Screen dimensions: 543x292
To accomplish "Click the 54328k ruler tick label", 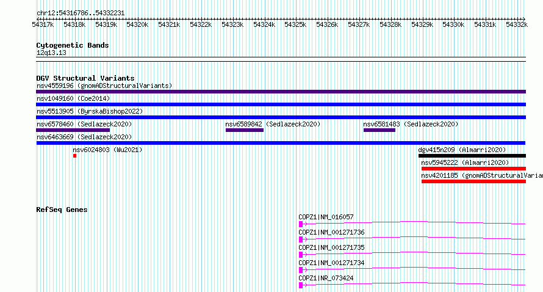I will (390, 24).
